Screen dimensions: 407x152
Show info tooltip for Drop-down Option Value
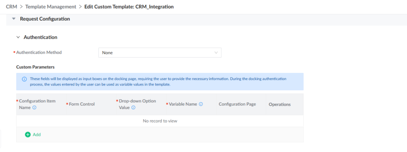(134, 108)
